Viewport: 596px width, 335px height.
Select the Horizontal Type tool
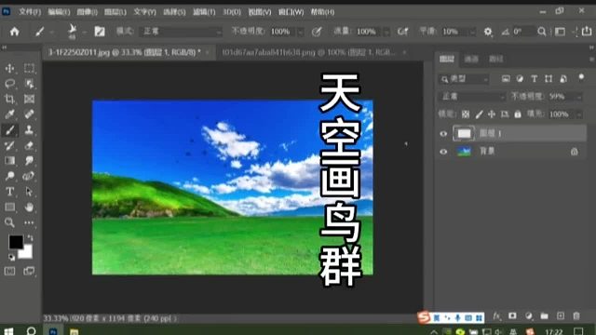[x=9, y=192]
